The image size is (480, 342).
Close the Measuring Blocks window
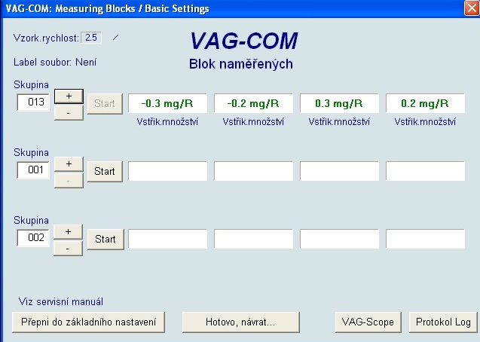[x=472, y=8]
